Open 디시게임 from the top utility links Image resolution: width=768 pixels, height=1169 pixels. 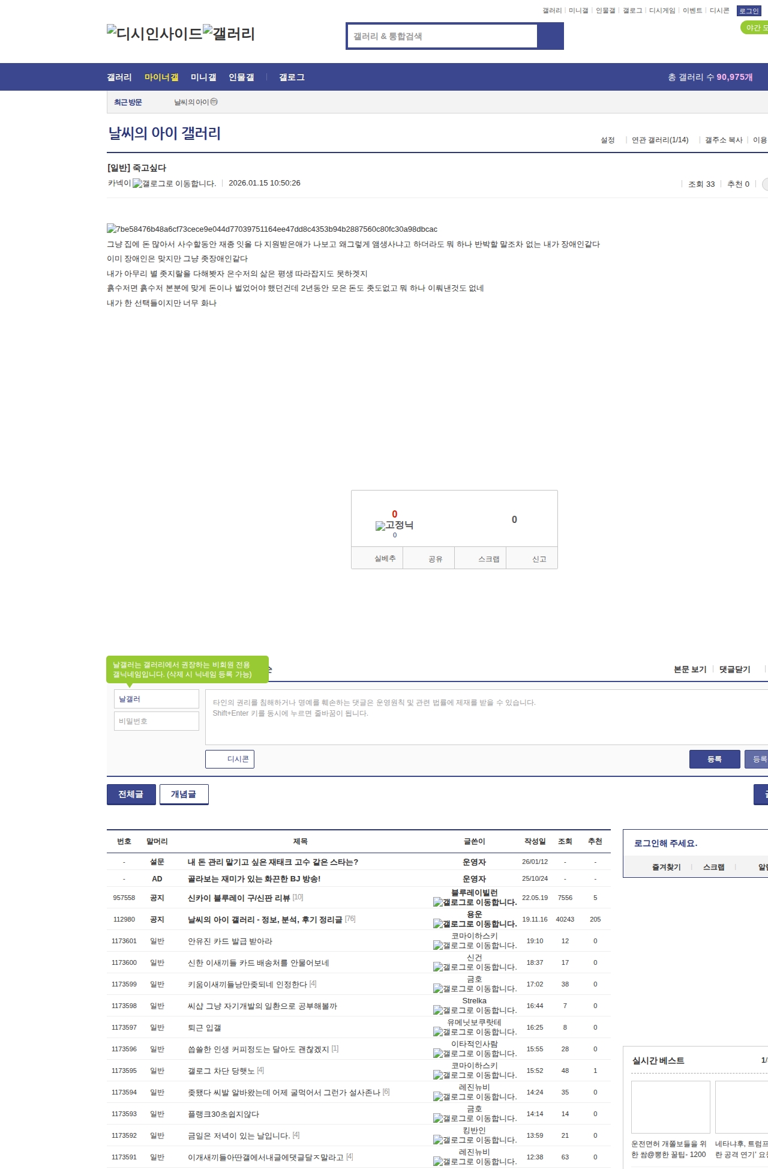662,11
